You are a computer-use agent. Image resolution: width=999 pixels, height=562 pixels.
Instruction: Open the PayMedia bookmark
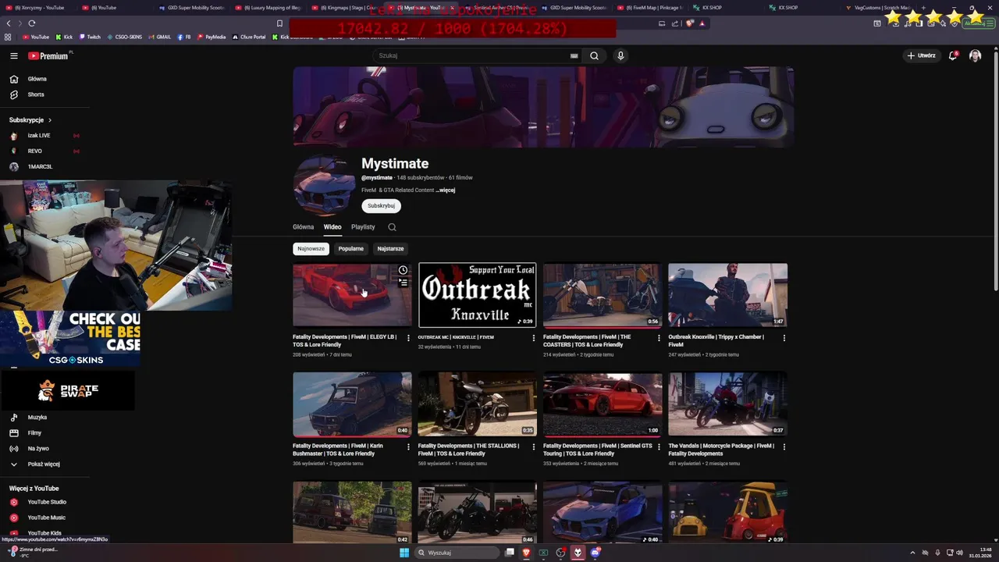212,37
